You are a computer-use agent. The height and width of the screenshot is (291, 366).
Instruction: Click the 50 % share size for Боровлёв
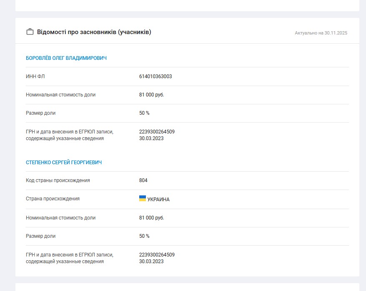click(144, 113)
